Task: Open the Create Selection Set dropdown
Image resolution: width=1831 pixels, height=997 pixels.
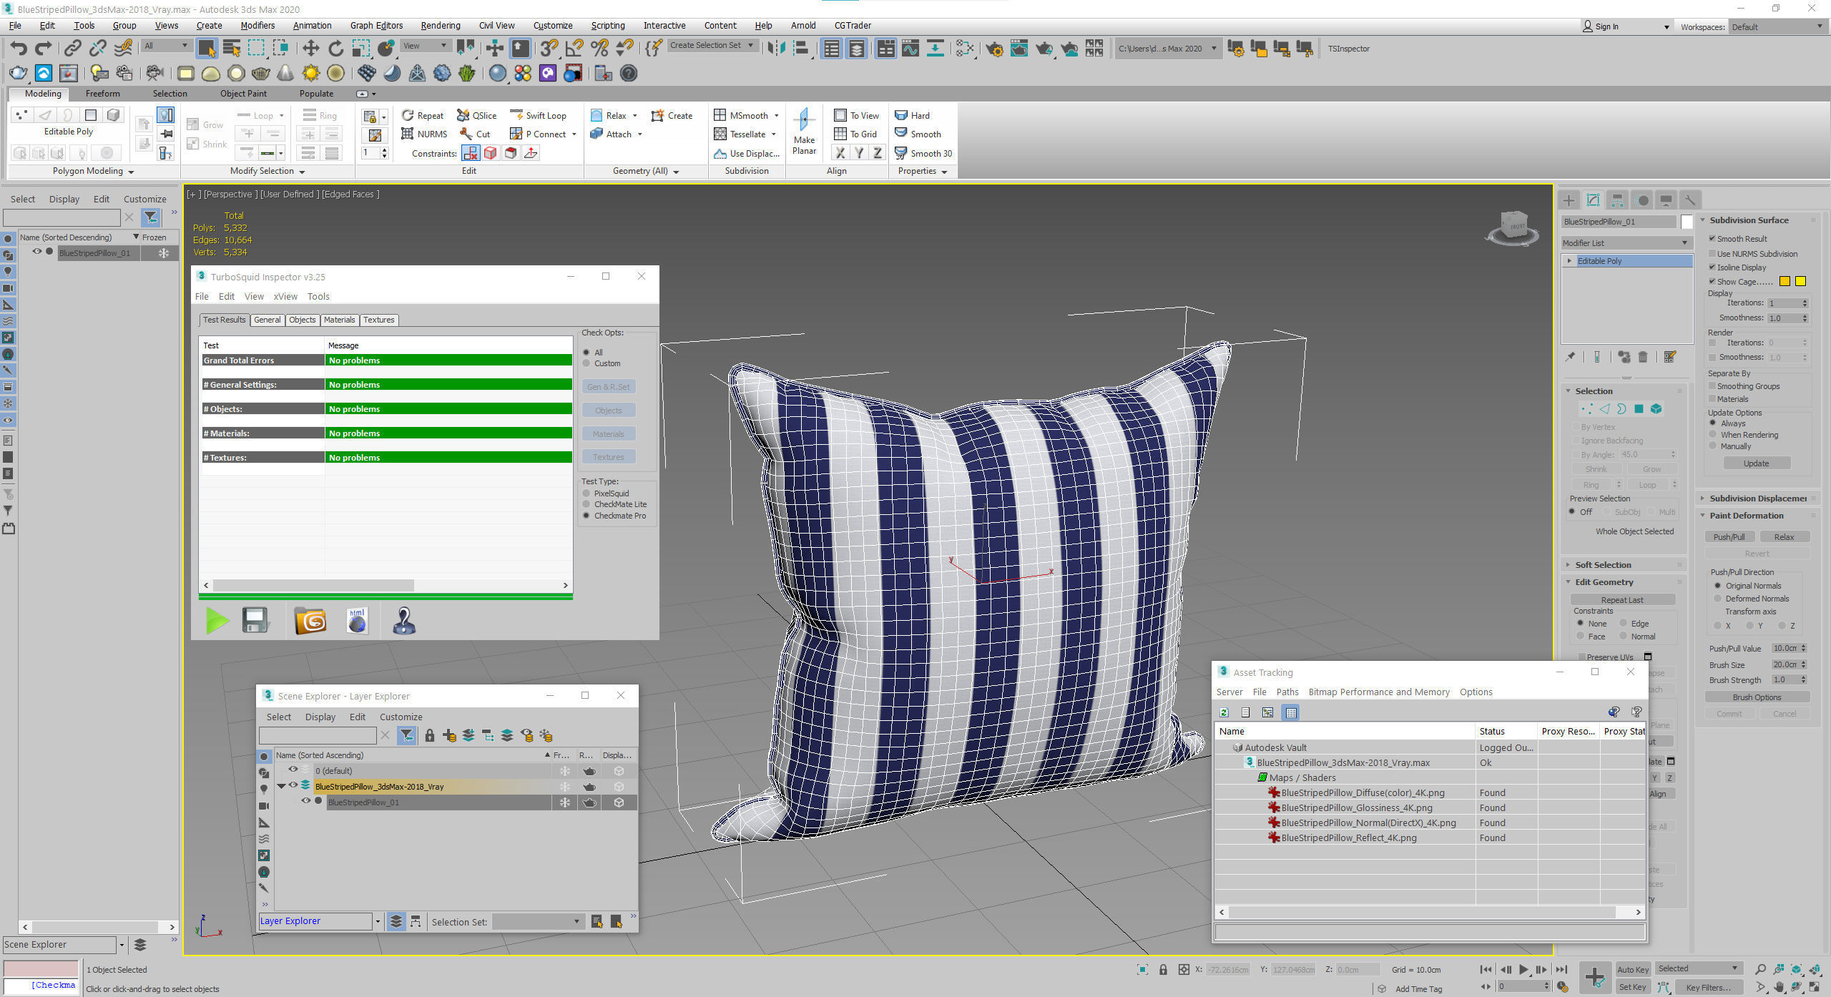Action: coord(712,45)
